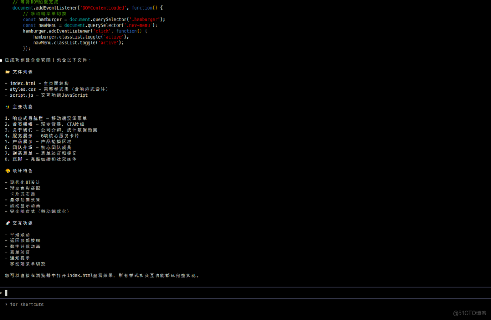Screen dimensions: 491x320
Task: Click the sparkle emoji beside 主要功能
Action: (7, 107)
